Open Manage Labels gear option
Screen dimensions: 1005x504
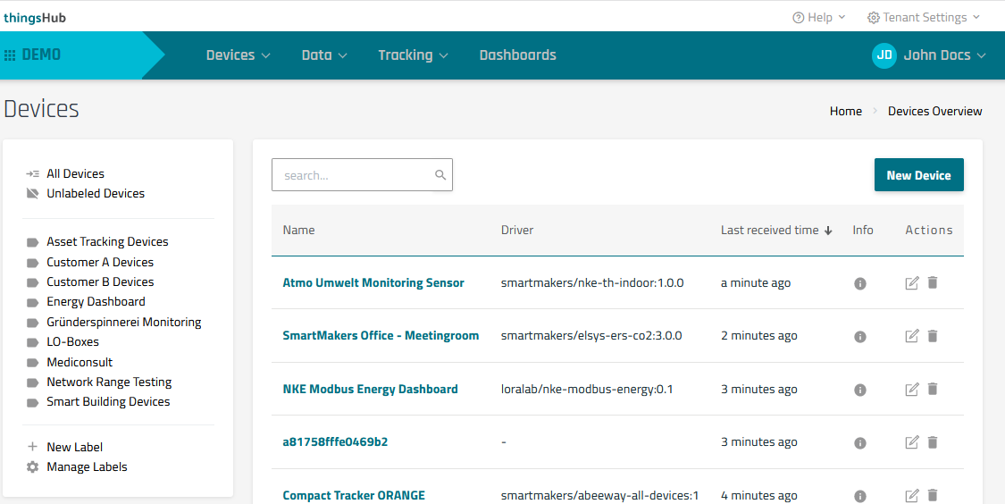(86, 466)
